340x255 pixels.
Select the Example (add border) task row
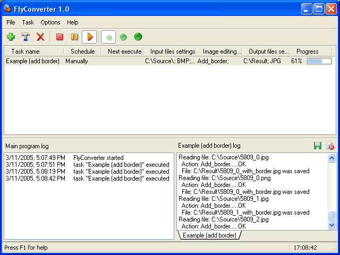coord(168,61)
